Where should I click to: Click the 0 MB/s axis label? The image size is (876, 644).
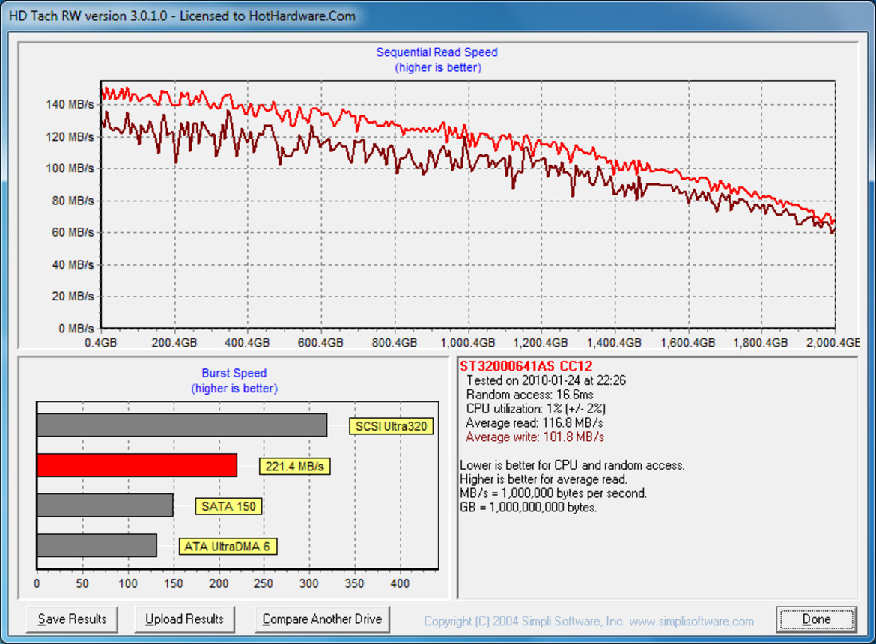76,329
